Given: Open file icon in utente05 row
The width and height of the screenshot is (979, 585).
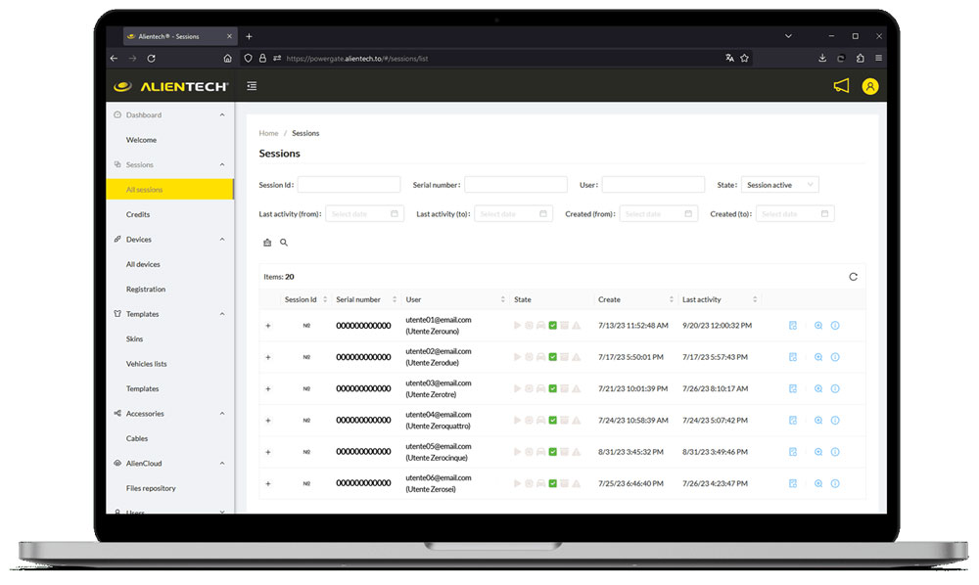Looking at the screenshot, I should click(793, 452).
